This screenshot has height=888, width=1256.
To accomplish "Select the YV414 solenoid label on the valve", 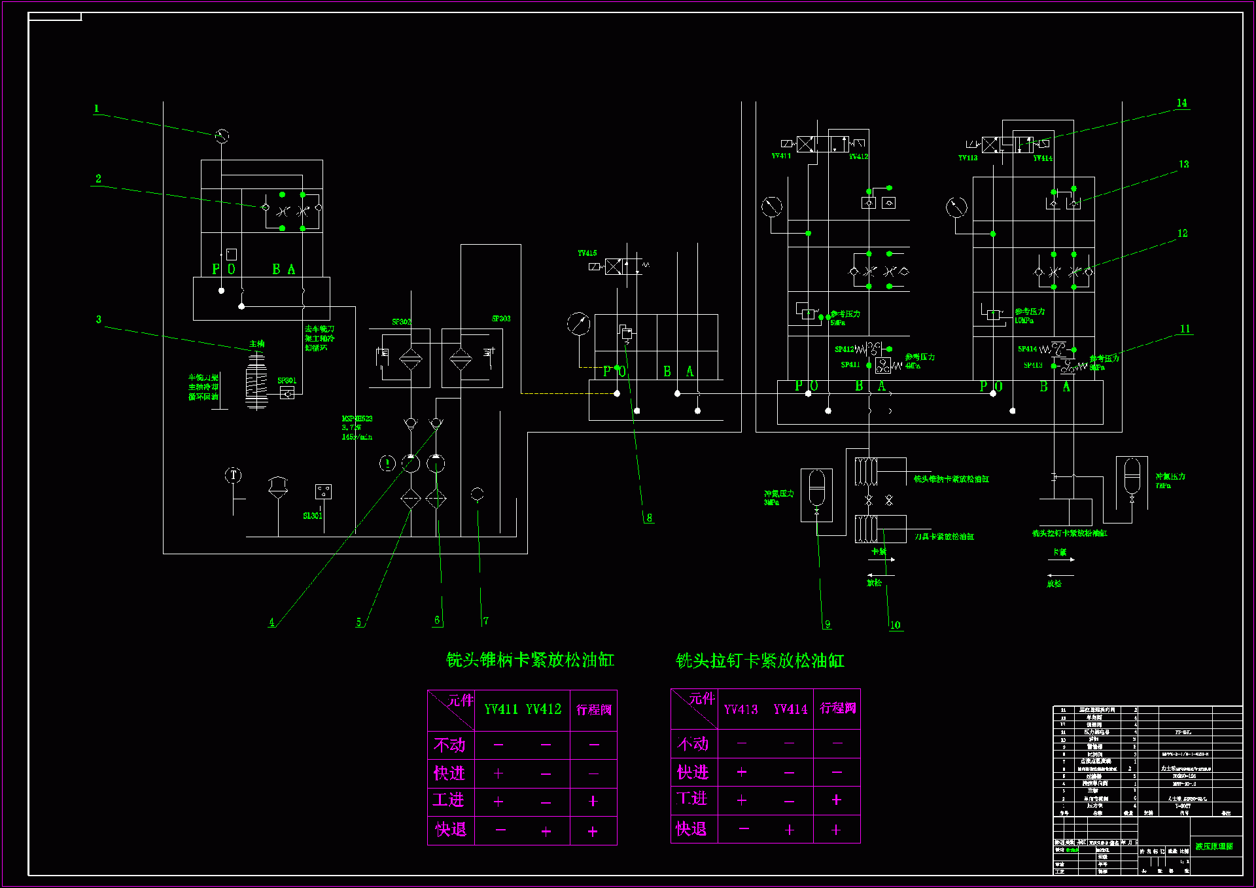I will (x=1043, y=158).
